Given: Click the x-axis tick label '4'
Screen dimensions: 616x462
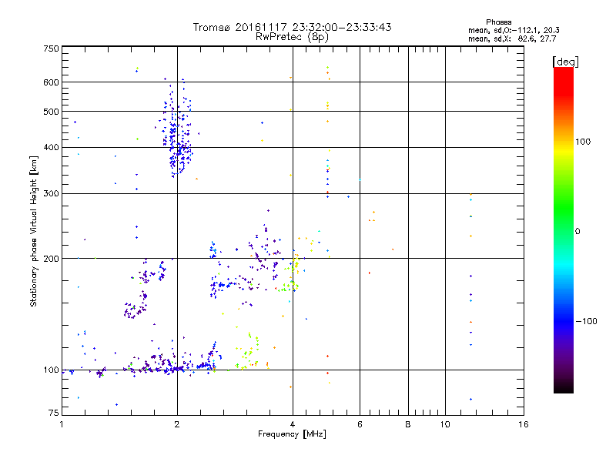Looking at the screenshot, I should (293, 424).
